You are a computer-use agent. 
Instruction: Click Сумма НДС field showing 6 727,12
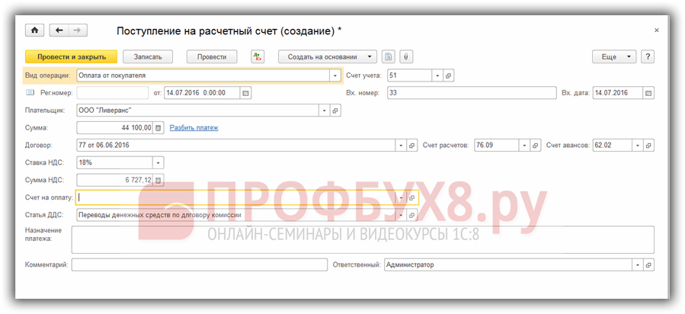point(115,180)
